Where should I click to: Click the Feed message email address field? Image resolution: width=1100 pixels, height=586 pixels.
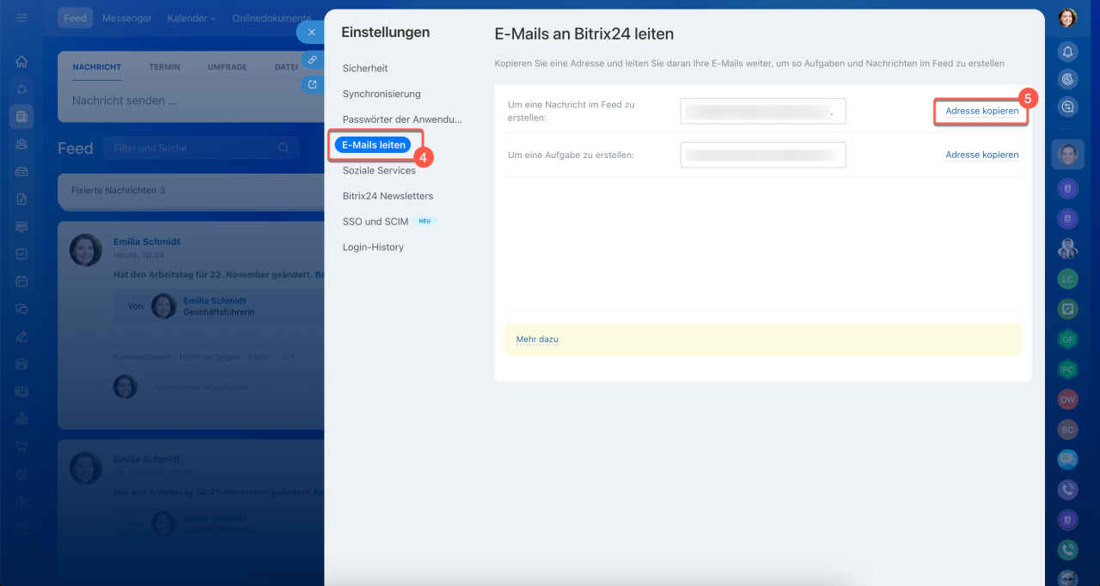pos(763,111)
